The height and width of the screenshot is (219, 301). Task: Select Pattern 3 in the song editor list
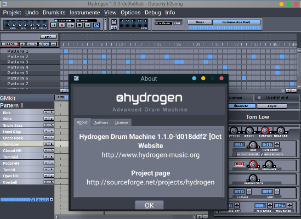click(30, 62)
